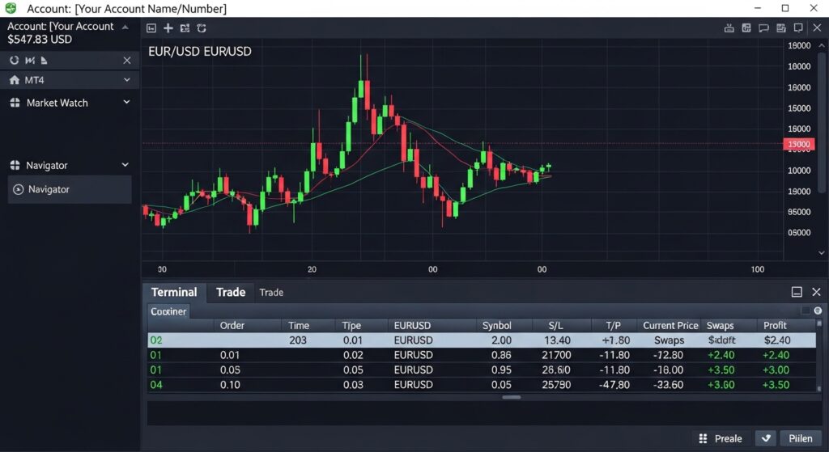
Task: Click the S/L column header
Action: [x=555, y=325]
